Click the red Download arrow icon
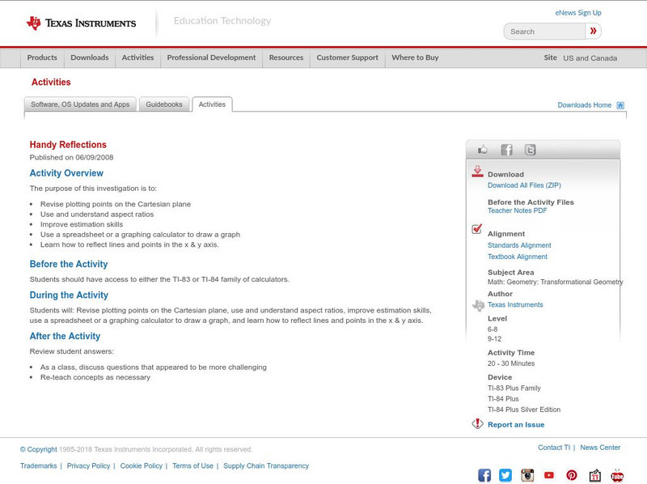The width and height of the screenshot is (647, 484). click(x=477, y=172)
